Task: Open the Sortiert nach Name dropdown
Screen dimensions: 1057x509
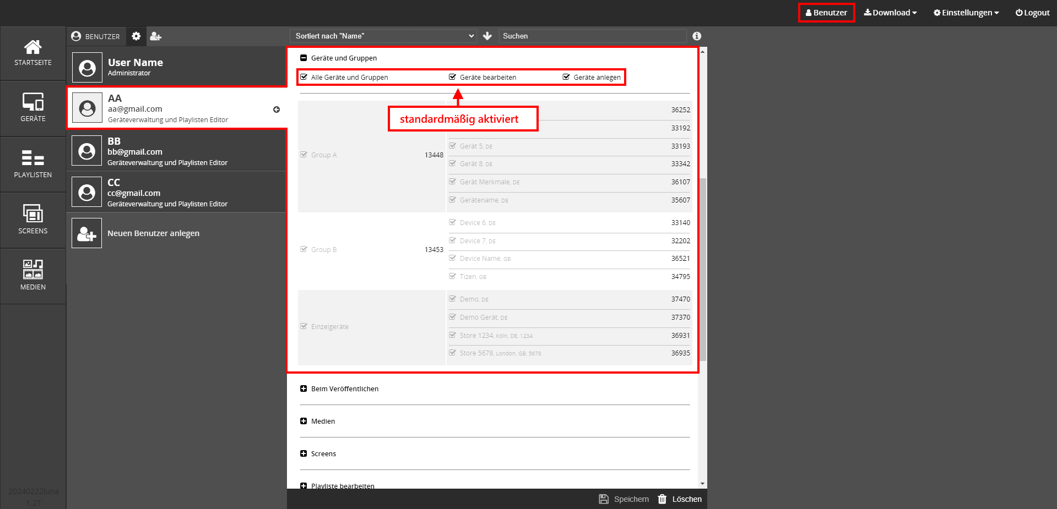Action: point(384,36)
